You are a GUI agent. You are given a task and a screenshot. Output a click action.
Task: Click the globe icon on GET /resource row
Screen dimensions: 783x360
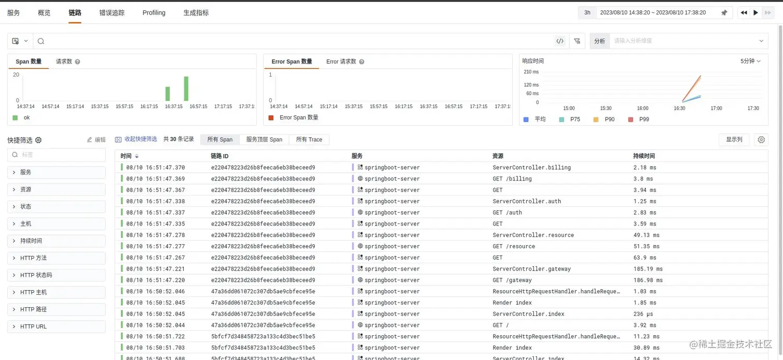tap(360, 246)
